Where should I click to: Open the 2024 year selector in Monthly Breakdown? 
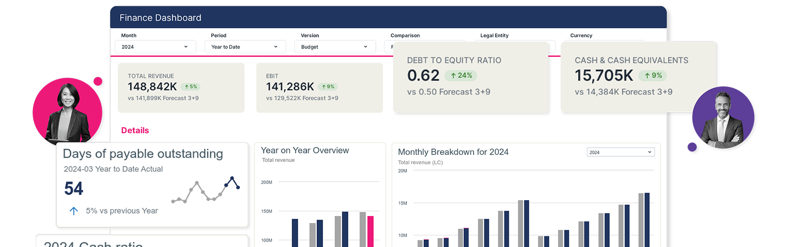point(620,152)
